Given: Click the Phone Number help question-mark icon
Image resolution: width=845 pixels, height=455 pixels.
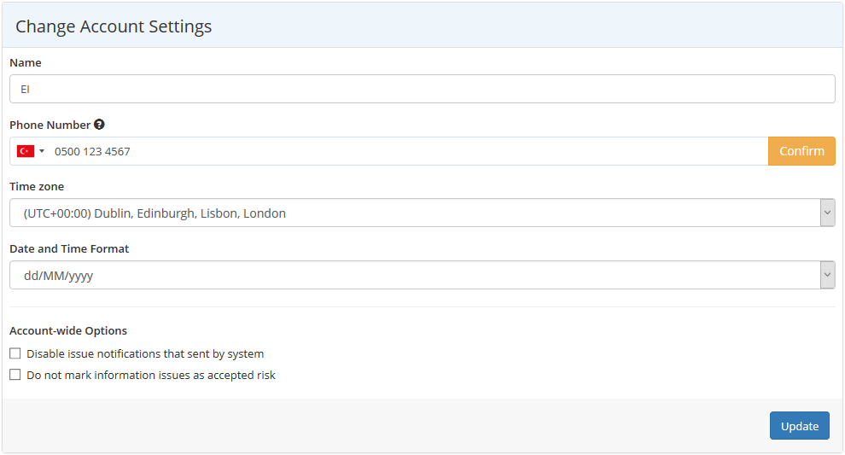Looking at the screenshot, I should (99, 125).
